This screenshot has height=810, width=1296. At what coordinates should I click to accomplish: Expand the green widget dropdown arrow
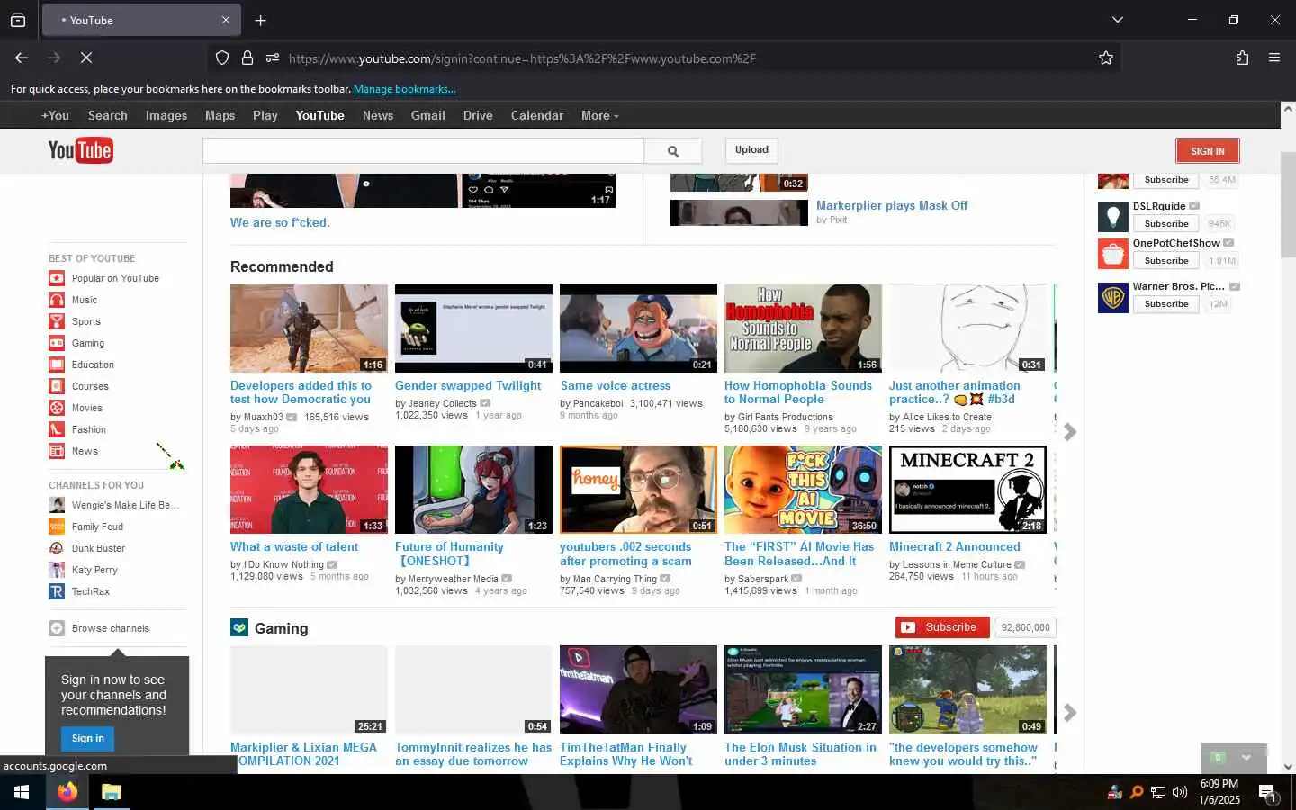click(x=1246, y=758)
